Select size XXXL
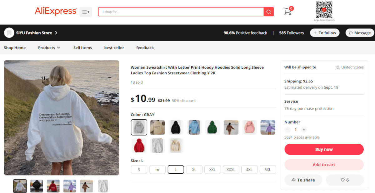The image size is (375, 193). point(231,170)
